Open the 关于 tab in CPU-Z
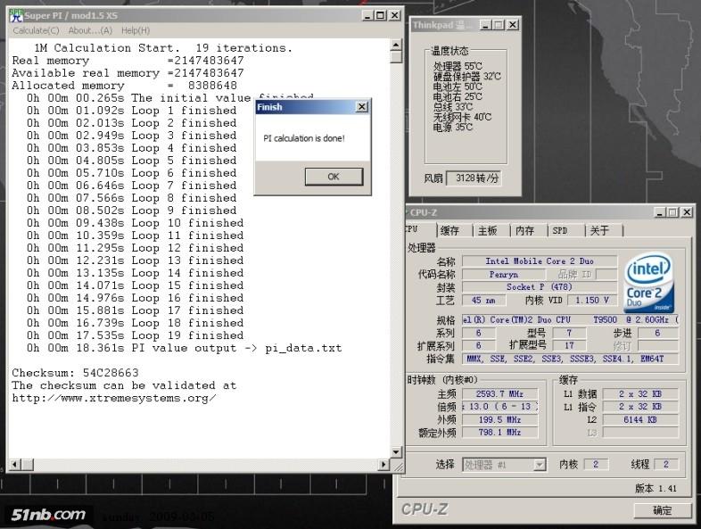Screen dimensions: 701x529 click(x=598, y=231)
